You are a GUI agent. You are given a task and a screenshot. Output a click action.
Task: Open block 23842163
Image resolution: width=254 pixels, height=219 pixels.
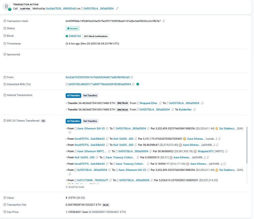coord(75,36)
